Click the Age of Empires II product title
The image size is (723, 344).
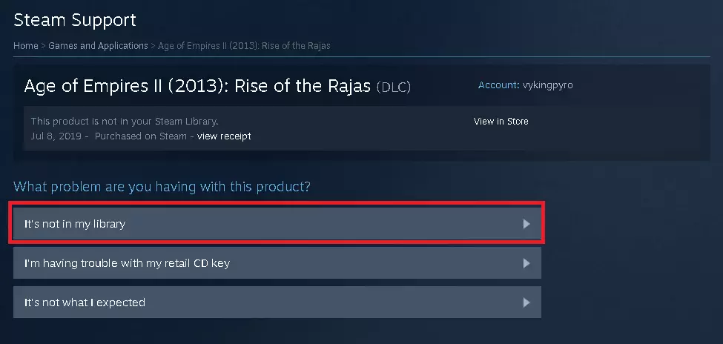(198, 86)
